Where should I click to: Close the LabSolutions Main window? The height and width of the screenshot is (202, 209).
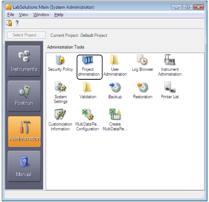point(198,7)
